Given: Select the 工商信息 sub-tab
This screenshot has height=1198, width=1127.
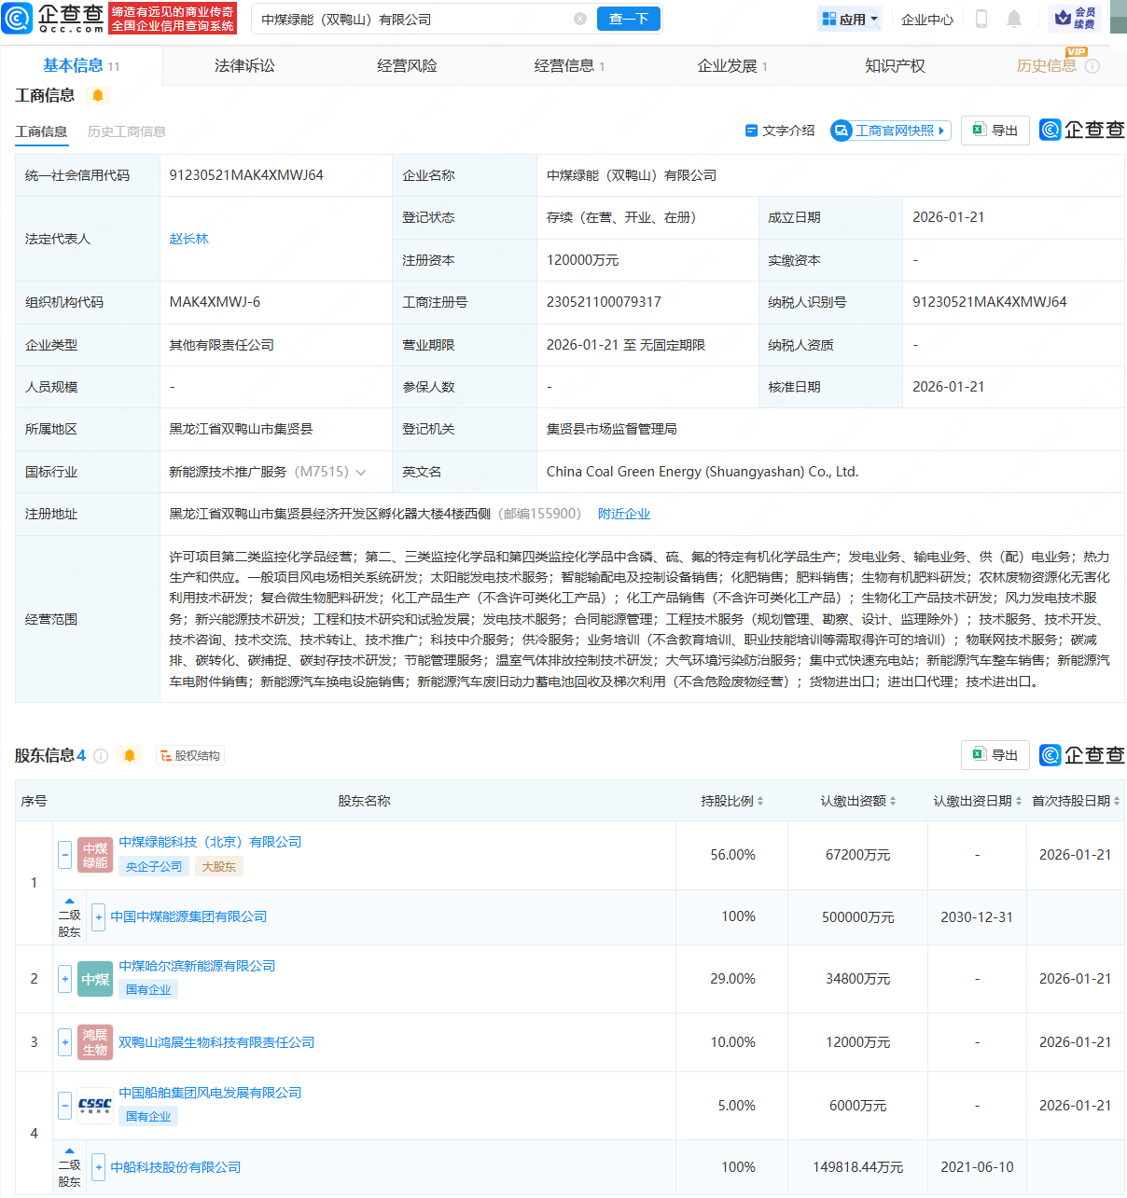Looking at the screenshot, I should click(41, 131).
